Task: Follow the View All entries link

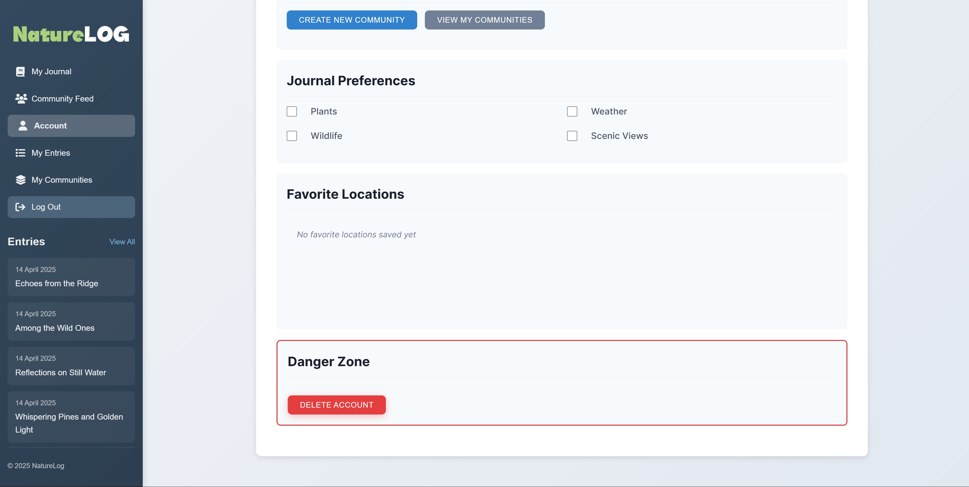Action: (x=122, y=242)
